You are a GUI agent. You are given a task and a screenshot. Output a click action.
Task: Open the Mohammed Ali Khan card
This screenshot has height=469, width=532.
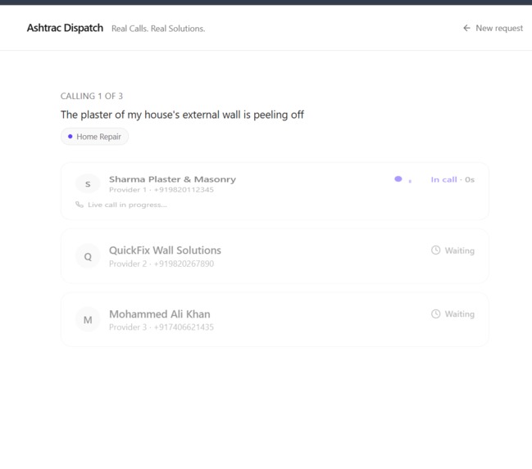275,319
